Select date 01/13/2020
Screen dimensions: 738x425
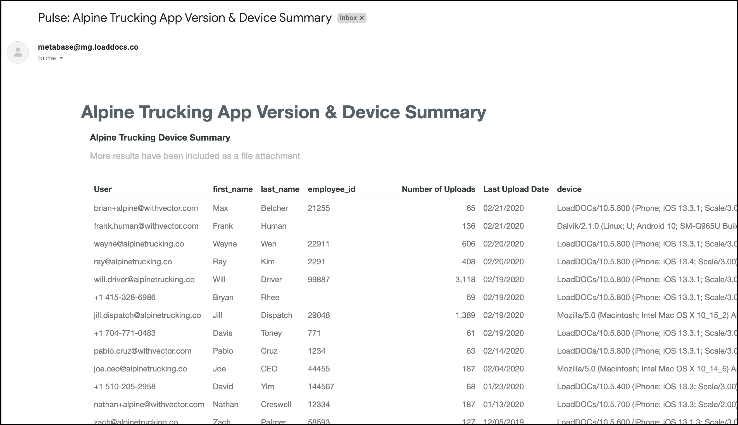(x=503, y=404)
